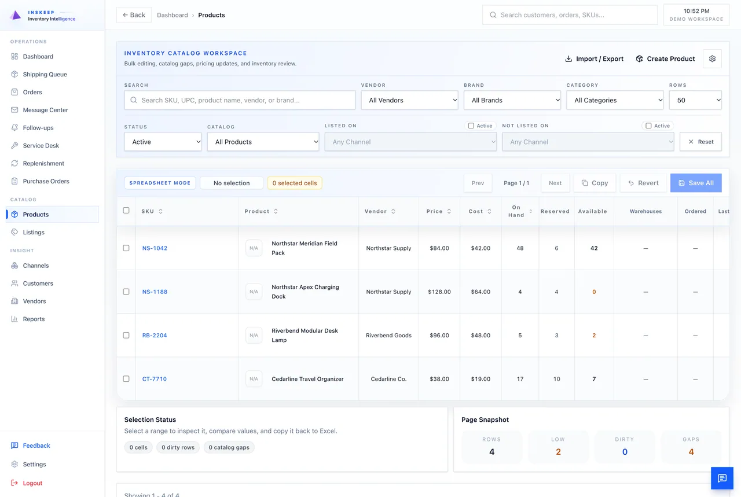The height and width of the screenshot is (497, 741).
Task: Click the Save All button
Action: tap(696, 183)
